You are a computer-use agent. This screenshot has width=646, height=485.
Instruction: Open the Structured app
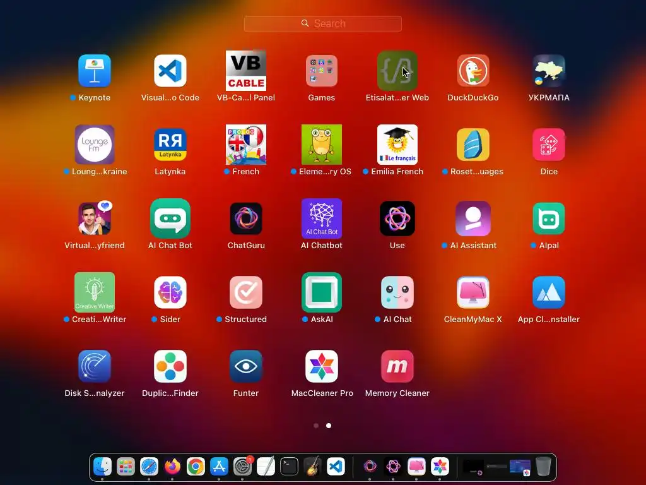(246, 292)
